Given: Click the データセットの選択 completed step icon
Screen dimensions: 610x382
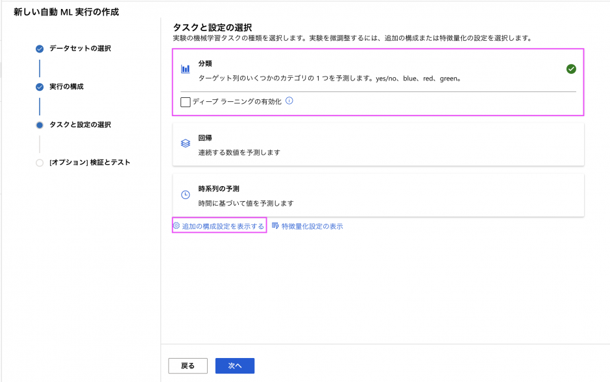Looking at the screenshot, I should (x=40, y=49).
